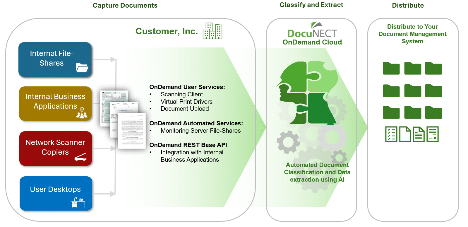Click the Document Upload bullet

185,109
